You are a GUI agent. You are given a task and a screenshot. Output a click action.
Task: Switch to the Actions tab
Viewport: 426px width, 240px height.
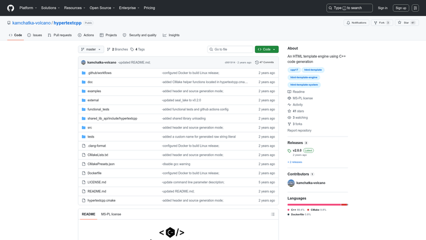point(86,35)
